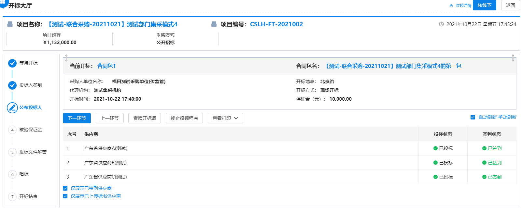Screen dimensions: 522x212
Task: Go back with 上一环节 button
Action: point(110,118)
